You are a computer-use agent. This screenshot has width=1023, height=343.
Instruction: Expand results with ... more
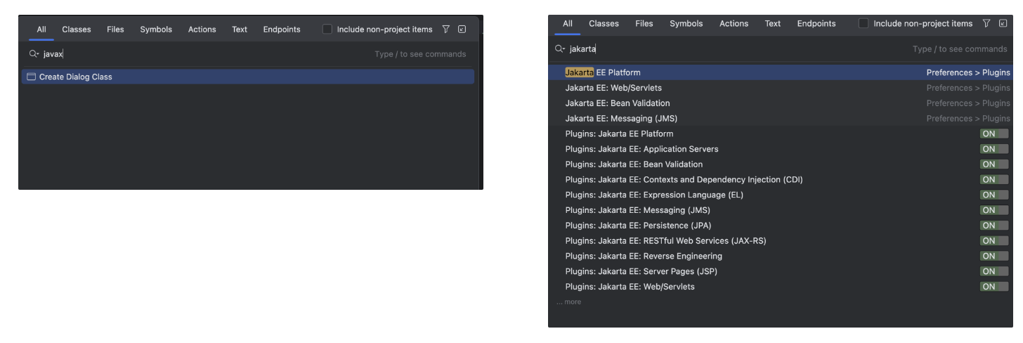pos(568,302)
